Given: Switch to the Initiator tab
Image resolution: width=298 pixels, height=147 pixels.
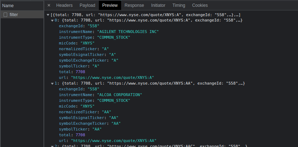Looking at the screenshot, I should 158,5.
